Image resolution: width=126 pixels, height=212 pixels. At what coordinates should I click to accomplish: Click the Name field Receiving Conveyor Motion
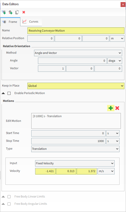76,31
